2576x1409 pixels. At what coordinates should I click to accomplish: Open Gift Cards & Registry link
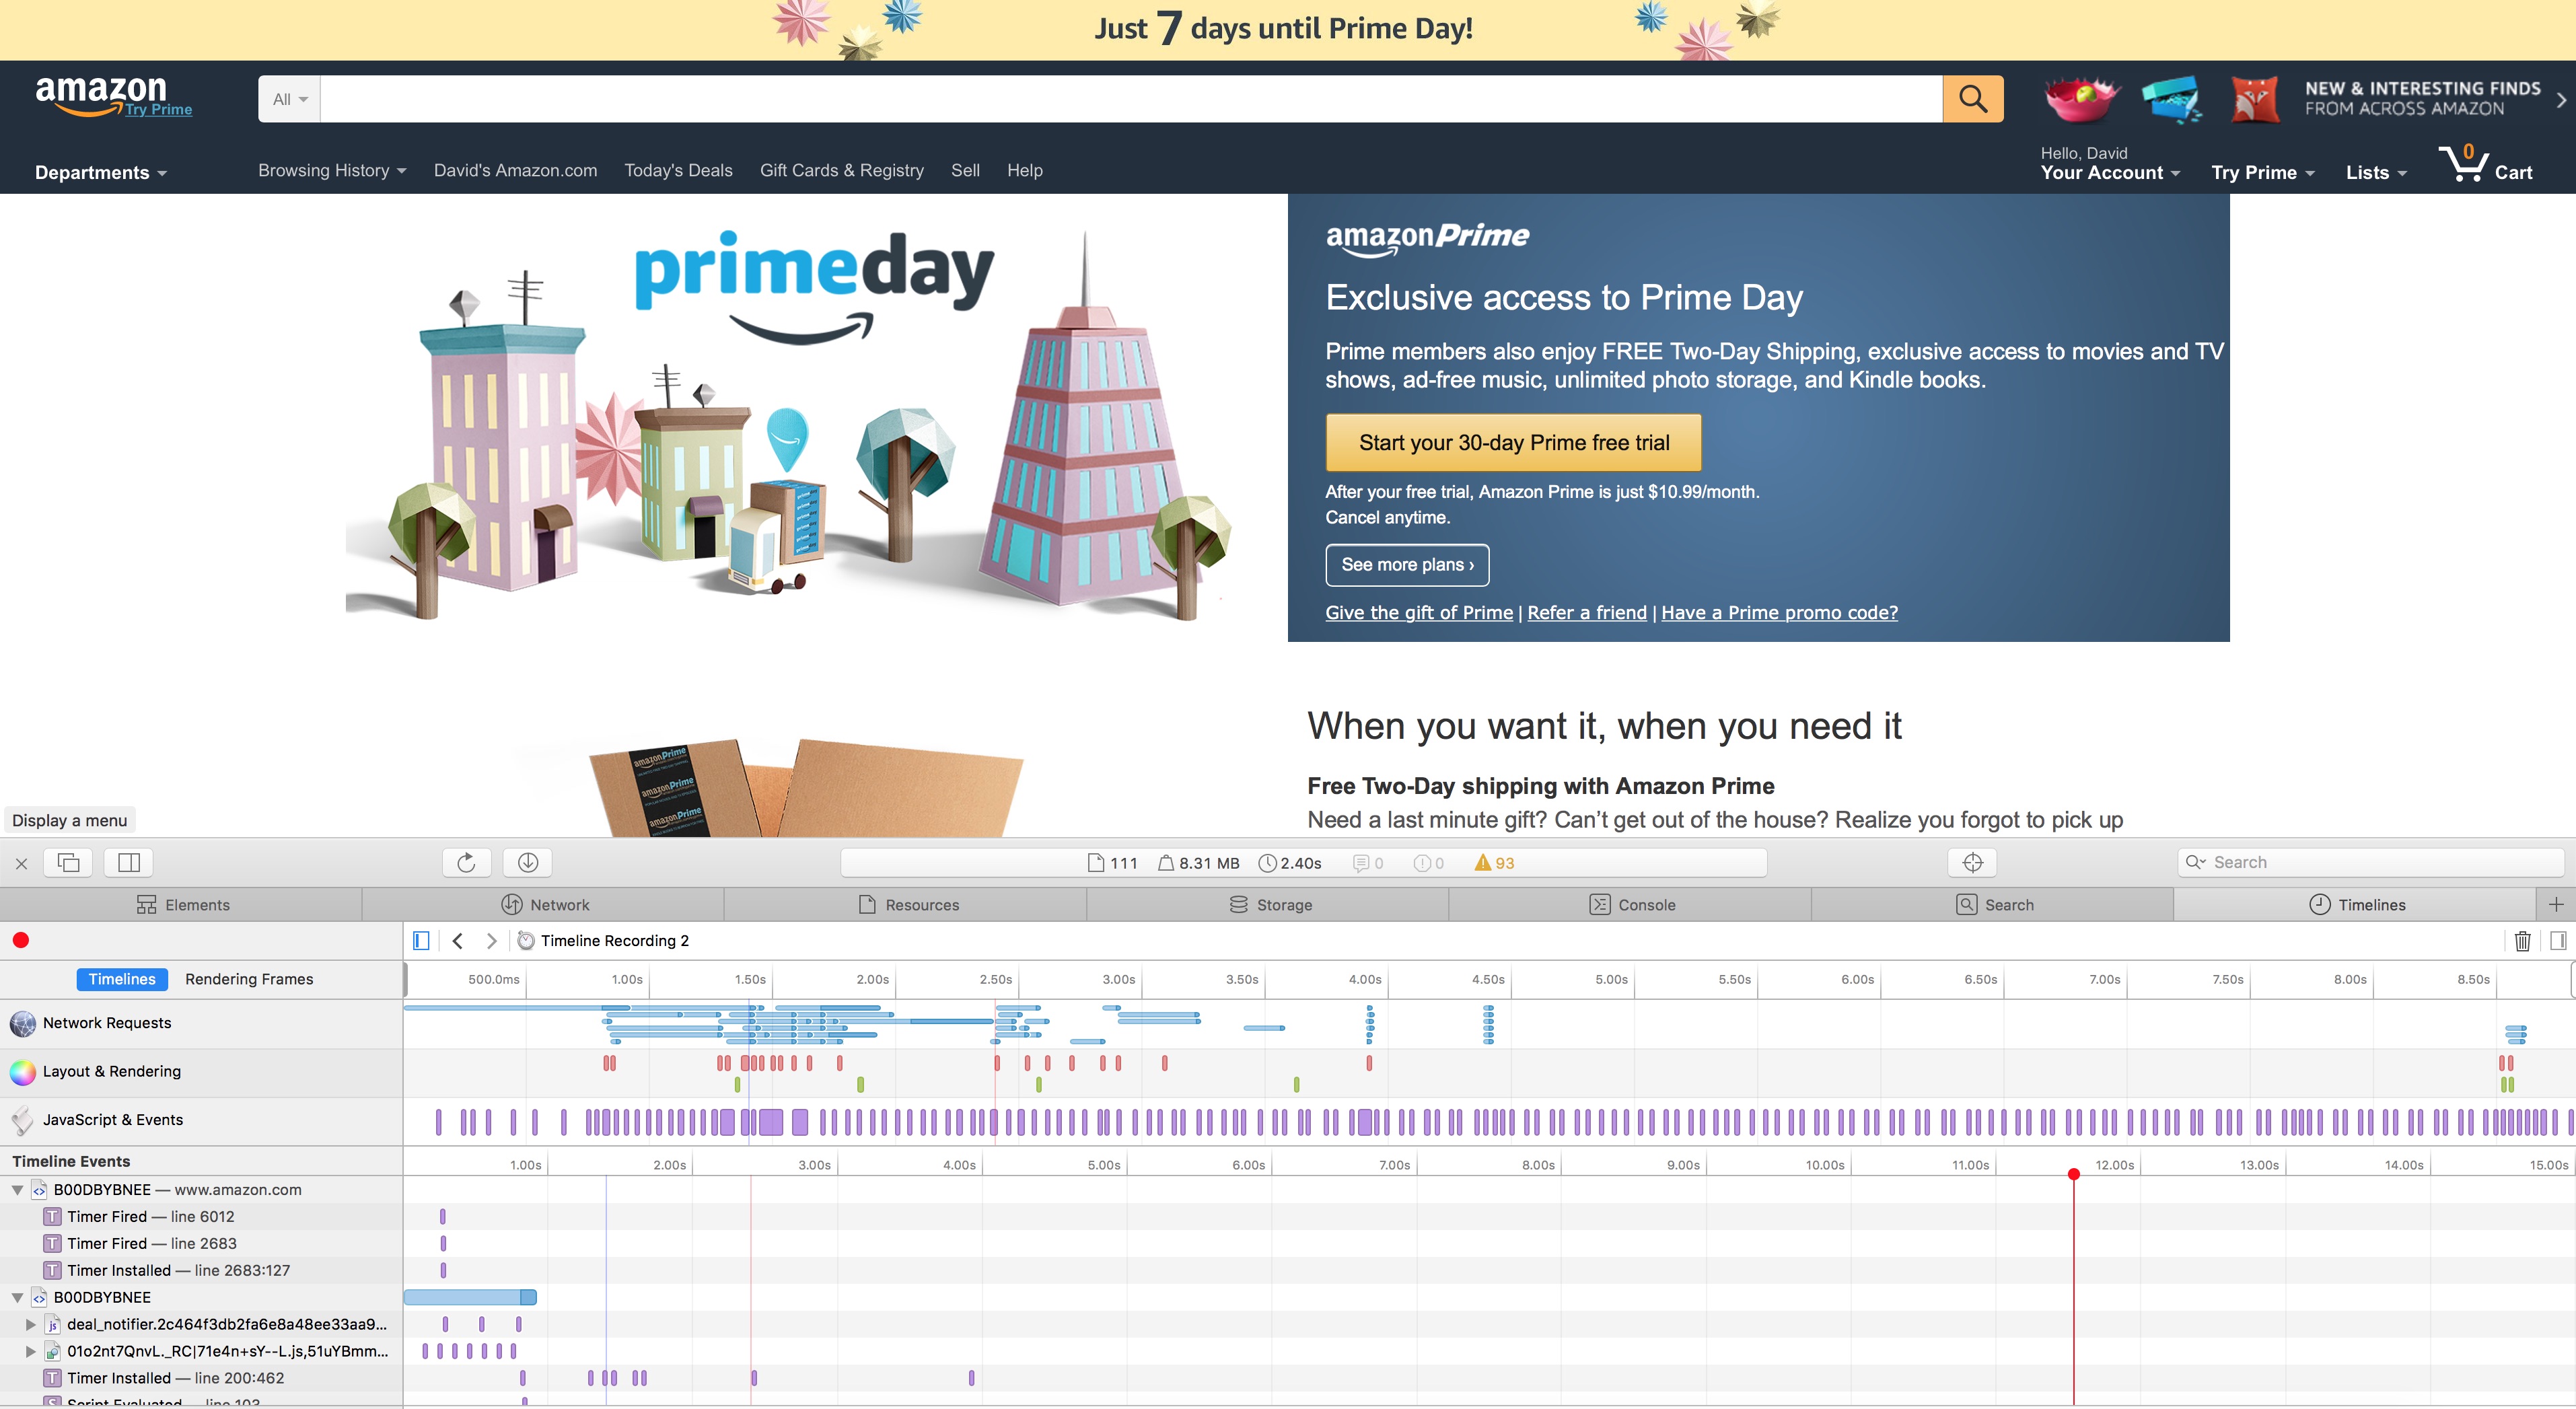[841, 170]
